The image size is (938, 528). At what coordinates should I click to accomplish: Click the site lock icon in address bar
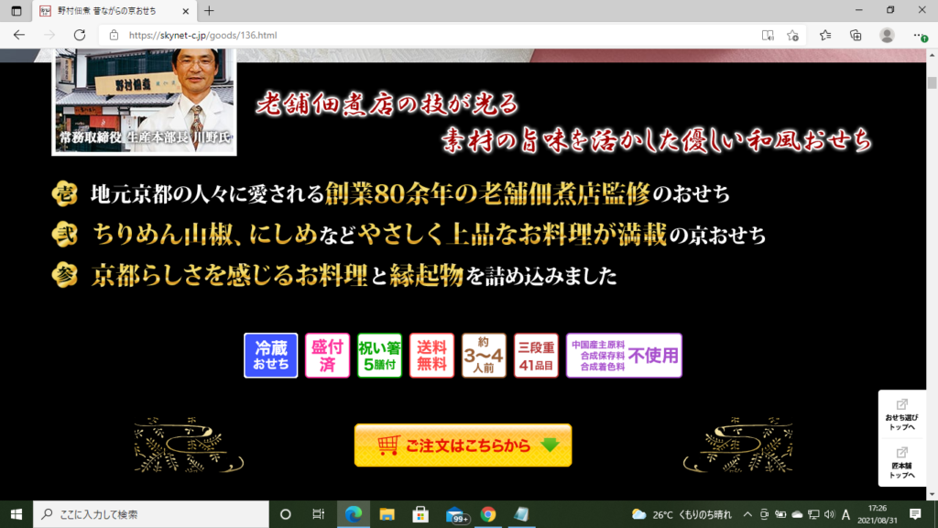(x=114, y=36)
